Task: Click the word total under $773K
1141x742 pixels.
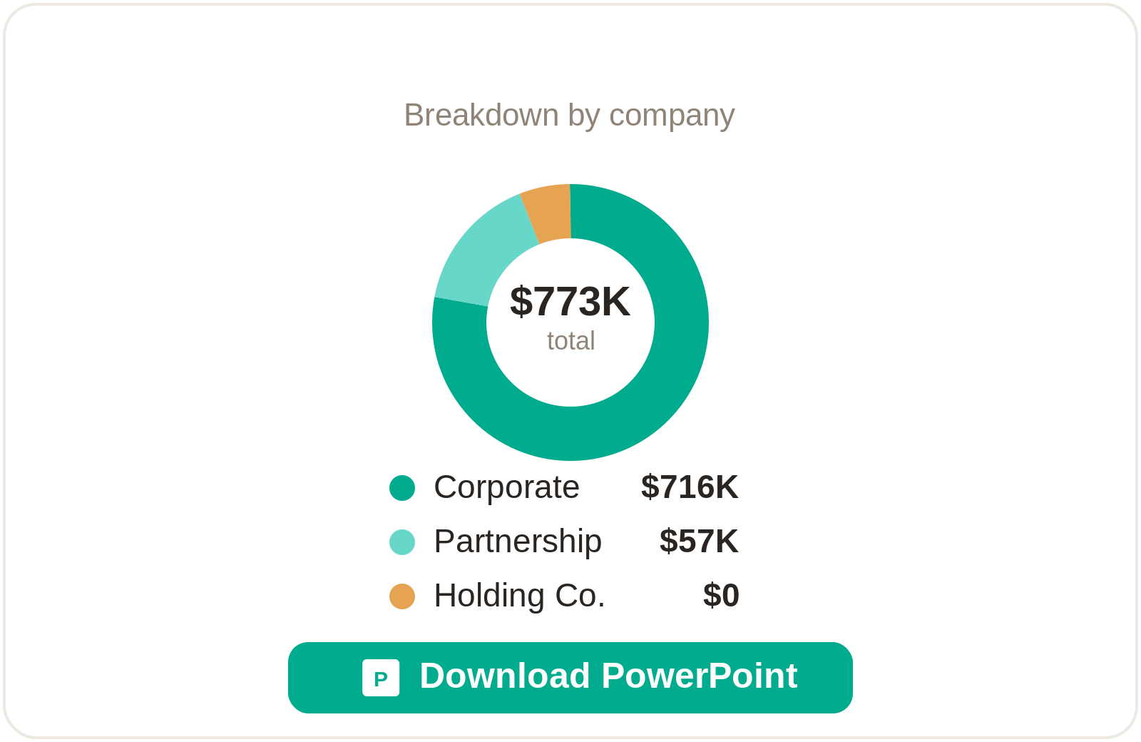Action: 570,341
